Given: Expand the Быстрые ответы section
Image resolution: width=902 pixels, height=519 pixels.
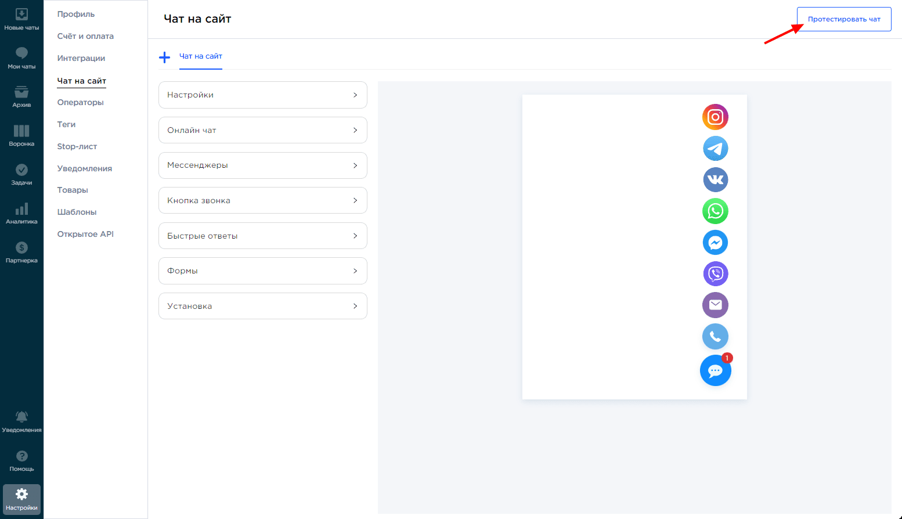Looking at the screenshot, I should pyautogui.click(x=262, y=236).
